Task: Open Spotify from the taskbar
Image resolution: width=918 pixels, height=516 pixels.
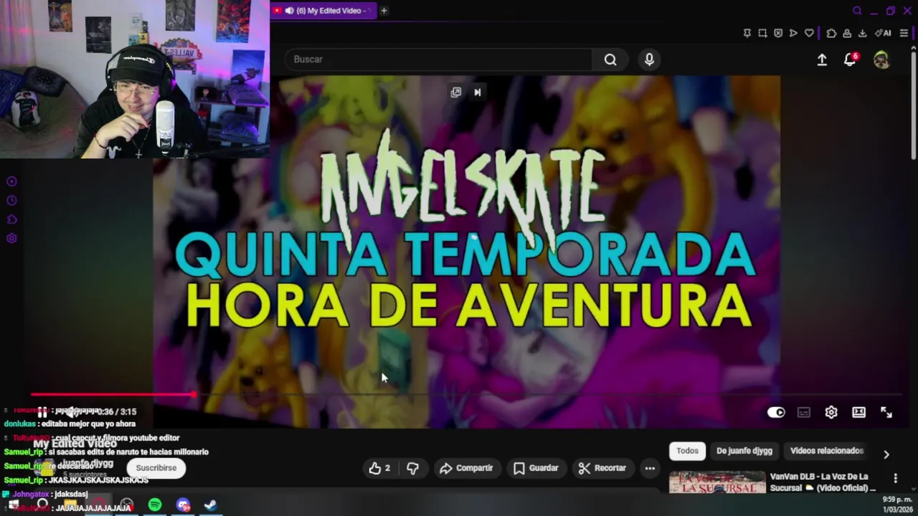Action: [x=155, y=505]
